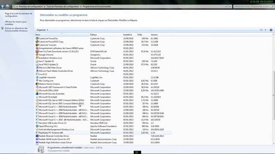Open the Organiser dropdown
This screenshot has height=154, width=275.
pos(42,30)
